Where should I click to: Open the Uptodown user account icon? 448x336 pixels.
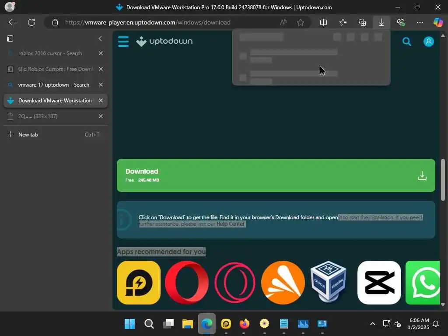click(429, 42)
